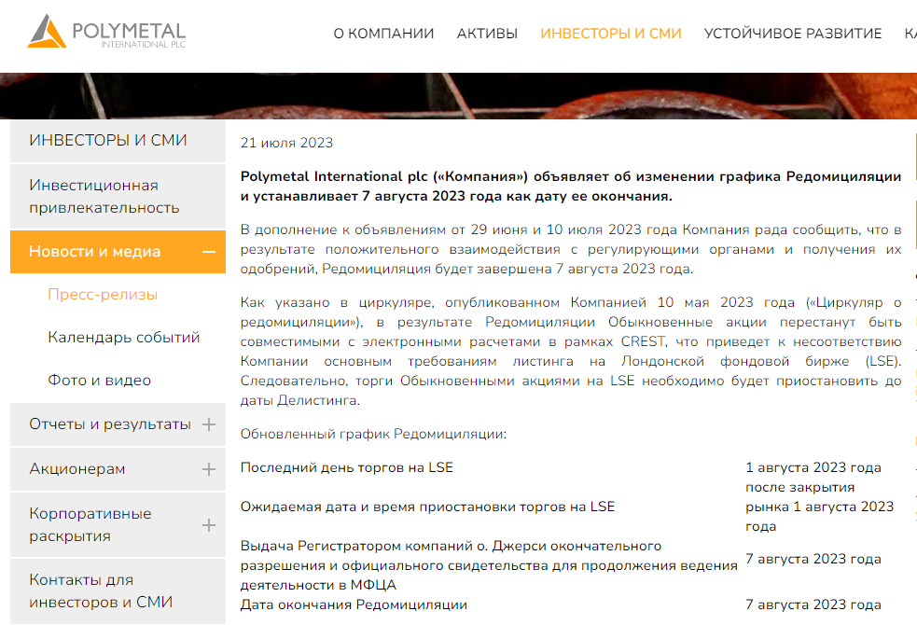Open Инвестиционная привлекательность sidebar section
Image resolution: width=917 pixels, height=625 pixels.
[x=118, y=197]
